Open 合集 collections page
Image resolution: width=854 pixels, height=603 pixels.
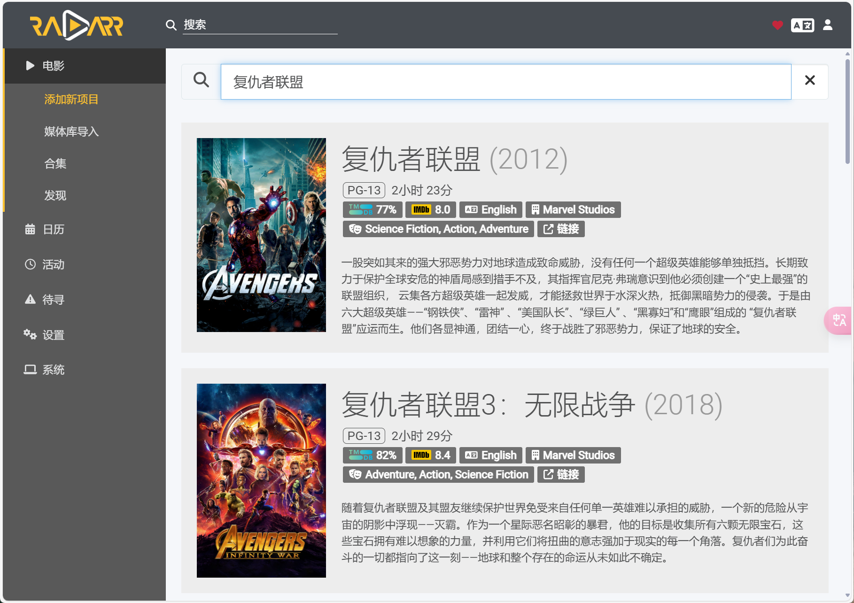click(55, 163)
